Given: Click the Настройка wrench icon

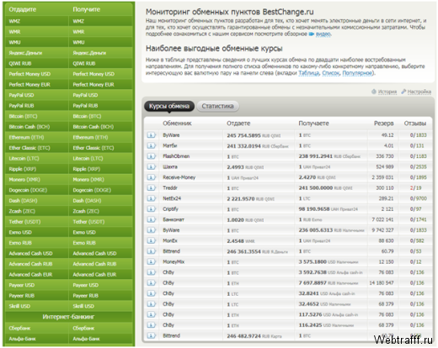Looking at the screenshot, I should tap(403, 92).
